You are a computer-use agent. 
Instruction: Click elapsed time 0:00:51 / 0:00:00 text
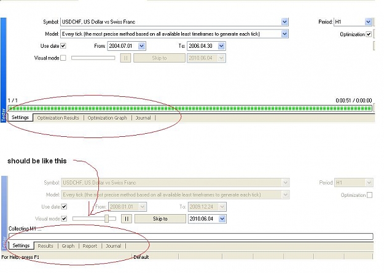354,101
